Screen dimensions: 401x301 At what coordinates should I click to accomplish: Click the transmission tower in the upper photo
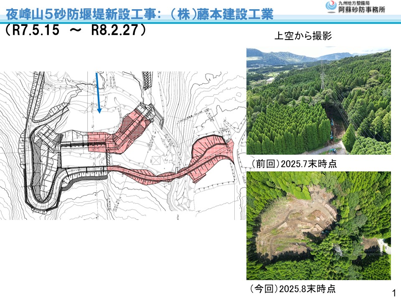322,76
